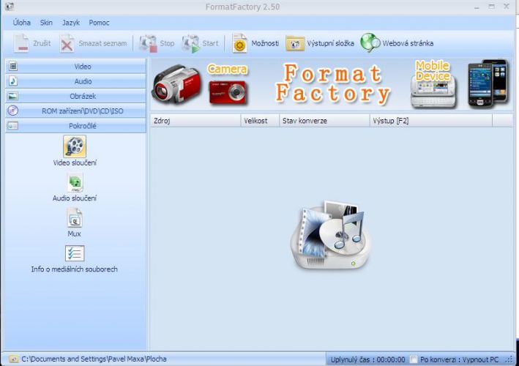Viewport: 519px width, 366px height.
Task: Click the film icon in Video header
Action: [x=13, y=66]
